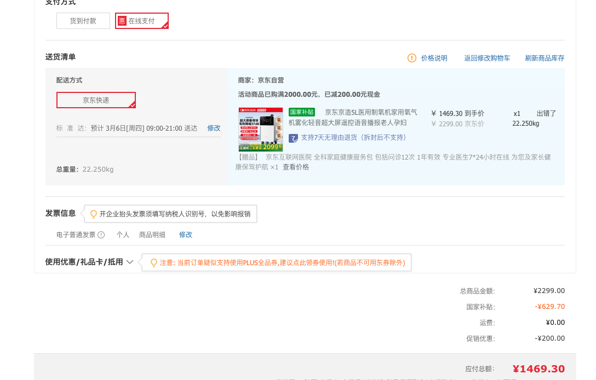Select 货到付款 payment option
The height and width of the screenshot is (380, 596).
[83, 21]
